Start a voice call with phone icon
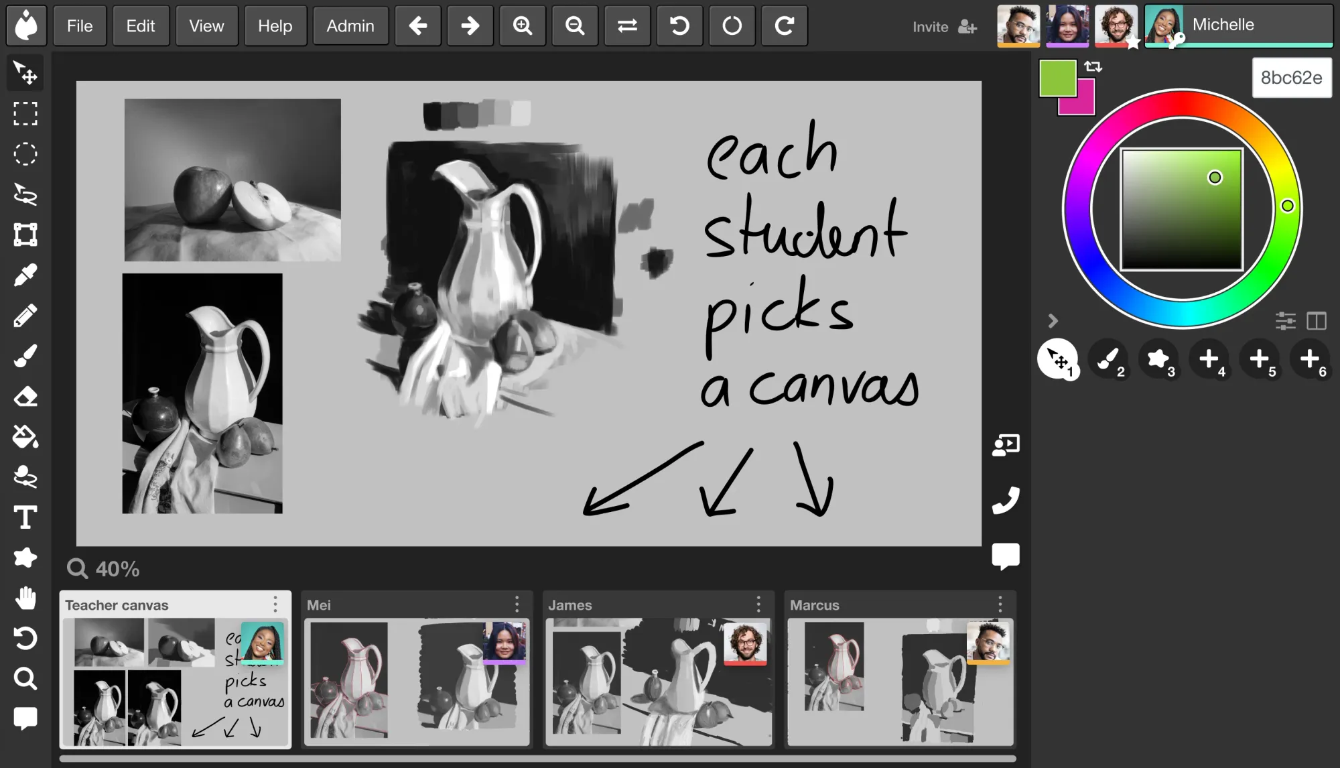This screenshot has height=768, width=1340. pos(1006,500)
